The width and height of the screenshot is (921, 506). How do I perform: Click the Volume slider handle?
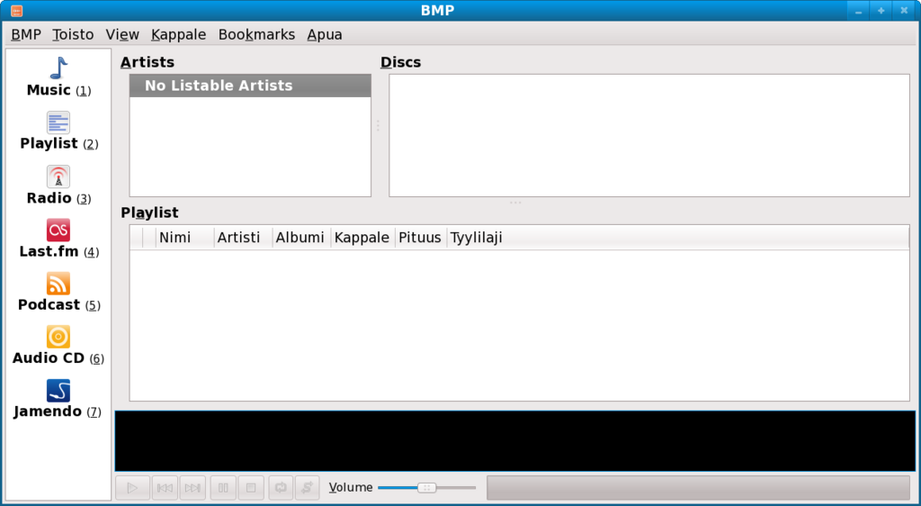pos(427,487)
